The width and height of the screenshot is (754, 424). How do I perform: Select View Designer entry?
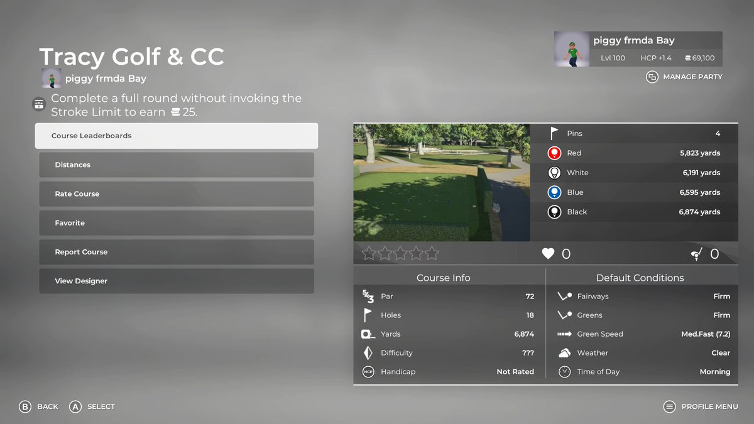(x=177, y=281)
